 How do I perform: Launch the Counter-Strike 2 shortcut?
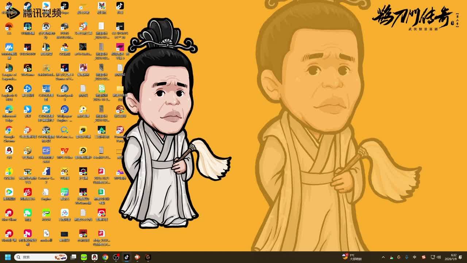pos(46,172)
